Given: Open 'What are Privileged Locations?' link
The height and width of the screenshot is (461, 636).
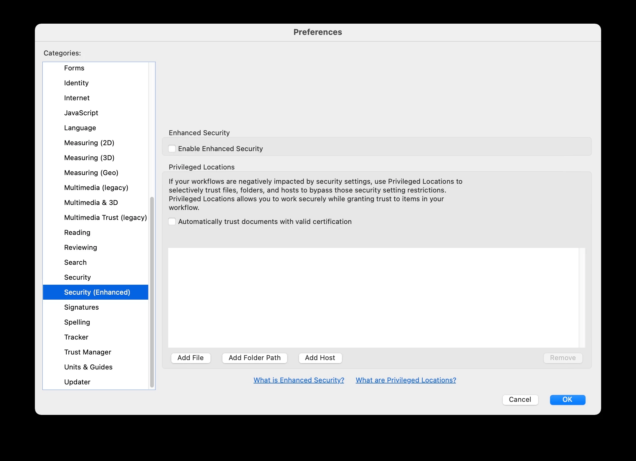Looking at the screenshot, I should tap(406, 380).
